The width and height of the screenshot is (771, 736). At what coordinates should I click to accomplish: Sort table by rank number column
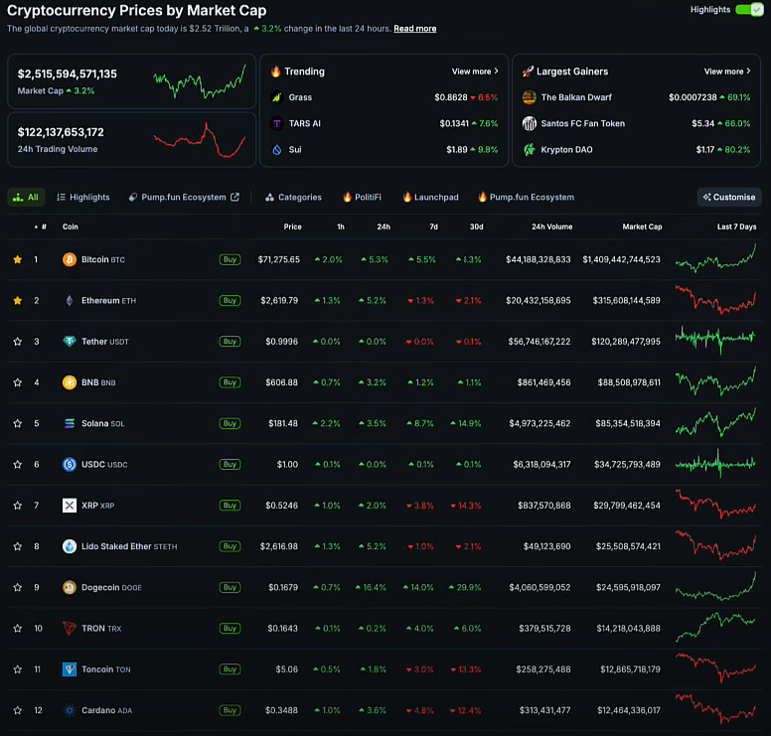click(41, 226)
